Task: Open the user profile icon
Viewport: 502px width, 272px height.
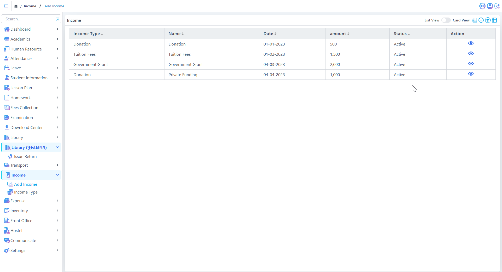Action: [x=490, y=6]
